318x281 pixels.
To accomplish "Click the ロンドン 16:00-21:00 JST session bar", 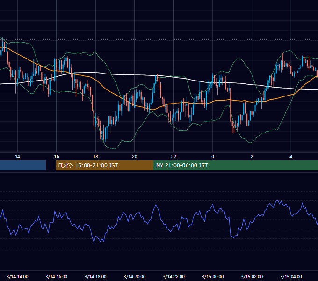I will (x=104, y=165).
